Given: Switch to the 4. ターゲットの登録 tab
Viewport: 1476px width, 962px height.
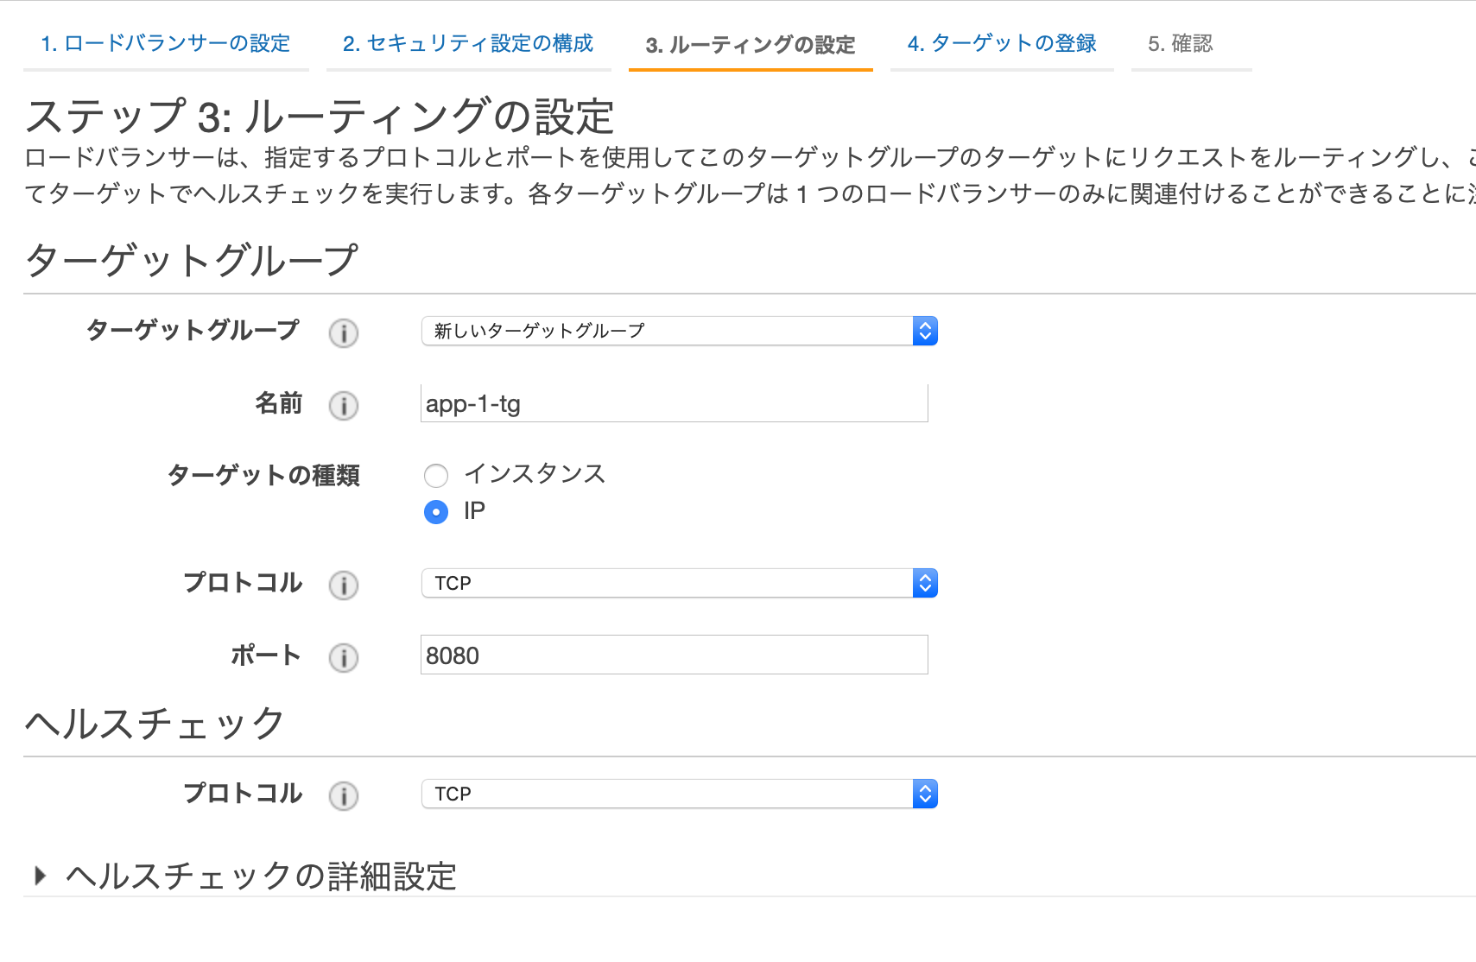Looking at the screenshot, I should point(1002,43).
